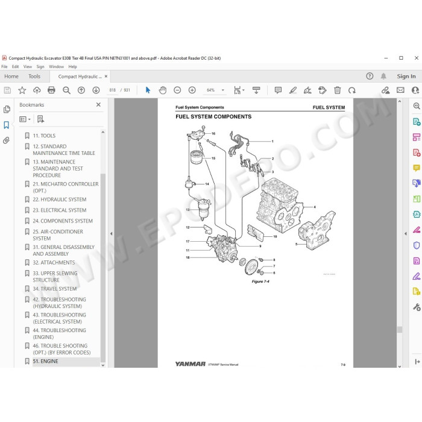Activate the hand pan tool
The height and width of the screenshot is (422, 422).
click(x=163, y=90)
